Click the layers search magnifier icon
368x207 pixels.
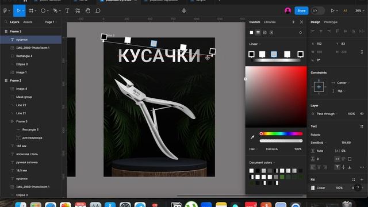[6, 22]
